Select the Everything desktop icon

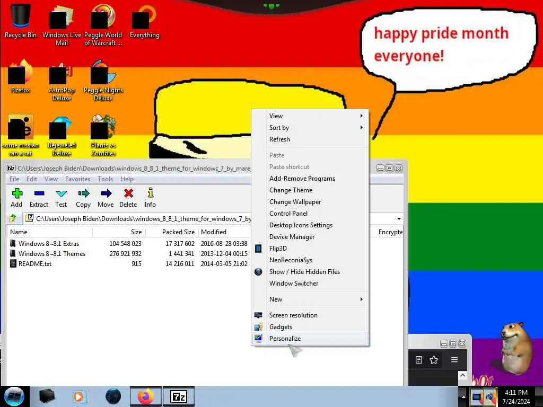point(144,21)
